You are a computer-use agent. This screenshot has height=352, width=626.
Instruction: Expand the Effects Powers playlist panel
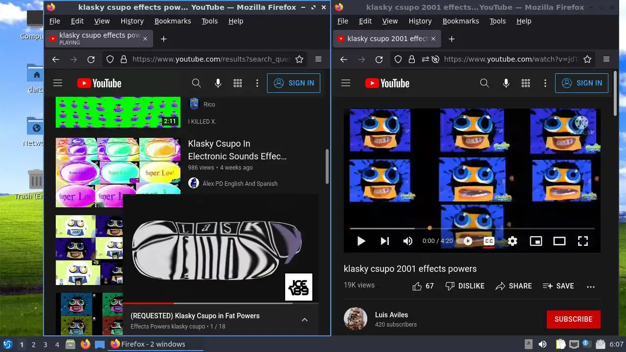305,320
